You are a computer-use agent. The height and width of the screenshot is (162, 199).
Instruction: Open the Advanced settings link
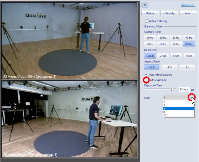188,5
